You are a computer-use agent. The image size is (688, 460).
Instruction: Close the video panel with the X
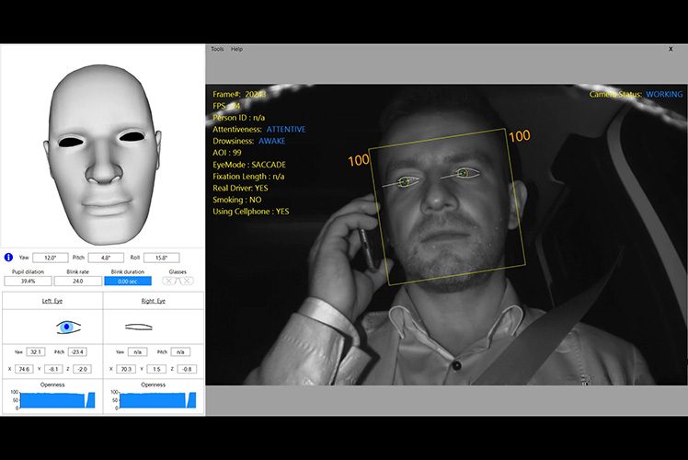coord(670,49)
